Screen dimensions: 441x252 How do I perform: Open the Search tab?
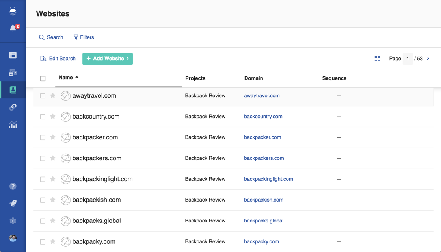tap(51, 37)
